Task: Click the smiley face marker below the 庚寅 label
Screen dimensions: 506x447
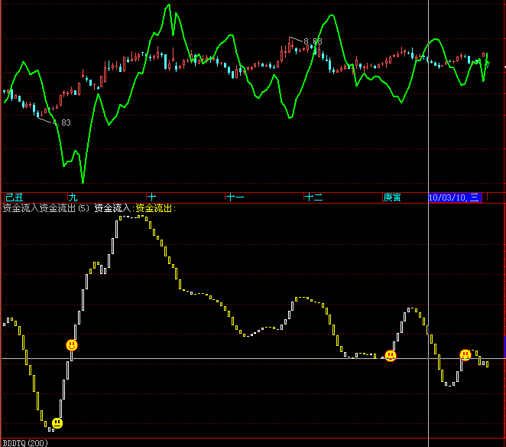Action: pyautogui.click(x=391, y=355)
